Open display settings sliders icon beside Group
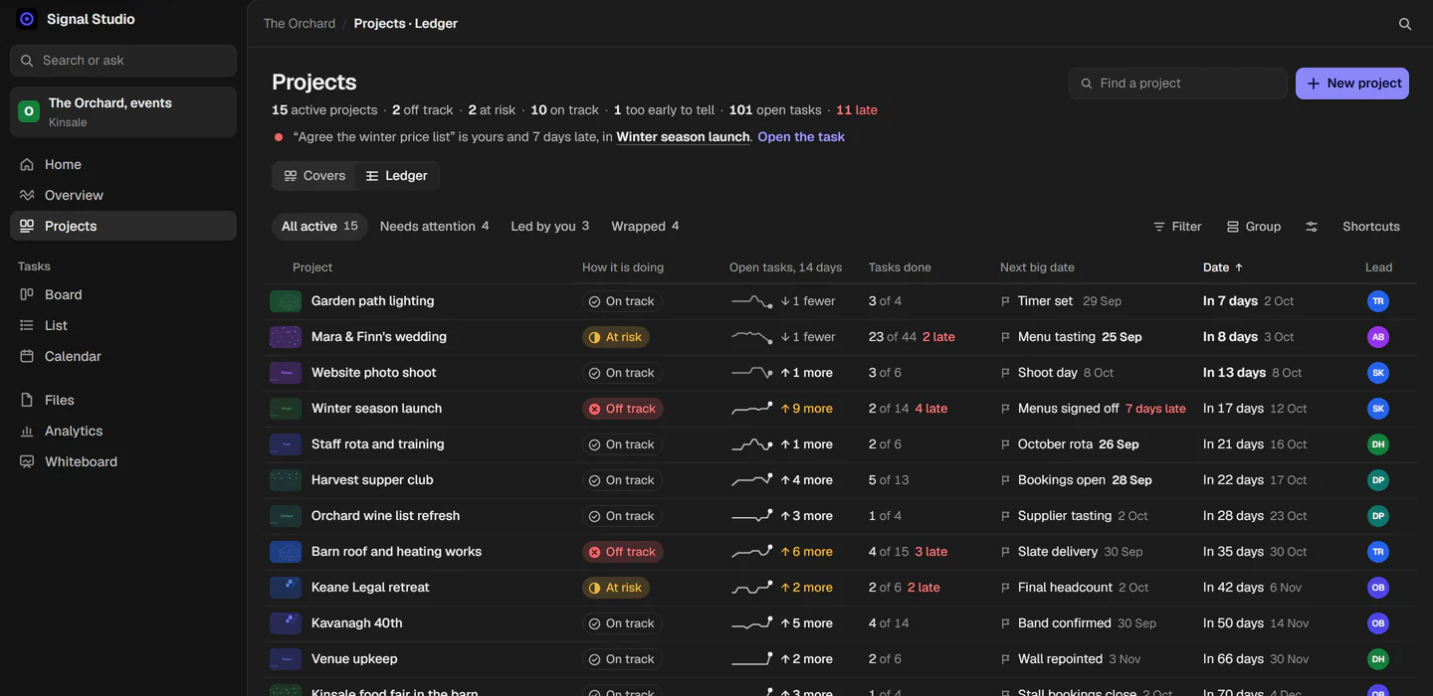Viewport: 1433px width, 696px height. point(1312,227)
